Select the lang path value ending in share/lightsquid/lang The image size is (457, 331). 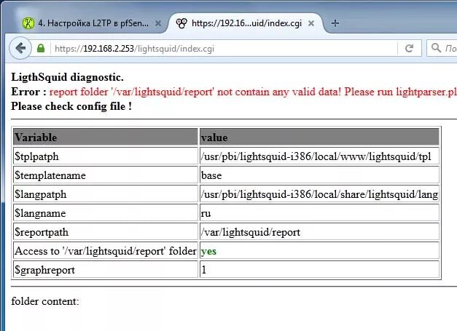point(319,194)
